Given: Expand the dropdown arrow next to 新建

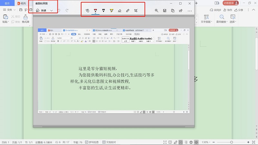Looking at the screenshot, I should pyautogui.click(x=51, y=11).
